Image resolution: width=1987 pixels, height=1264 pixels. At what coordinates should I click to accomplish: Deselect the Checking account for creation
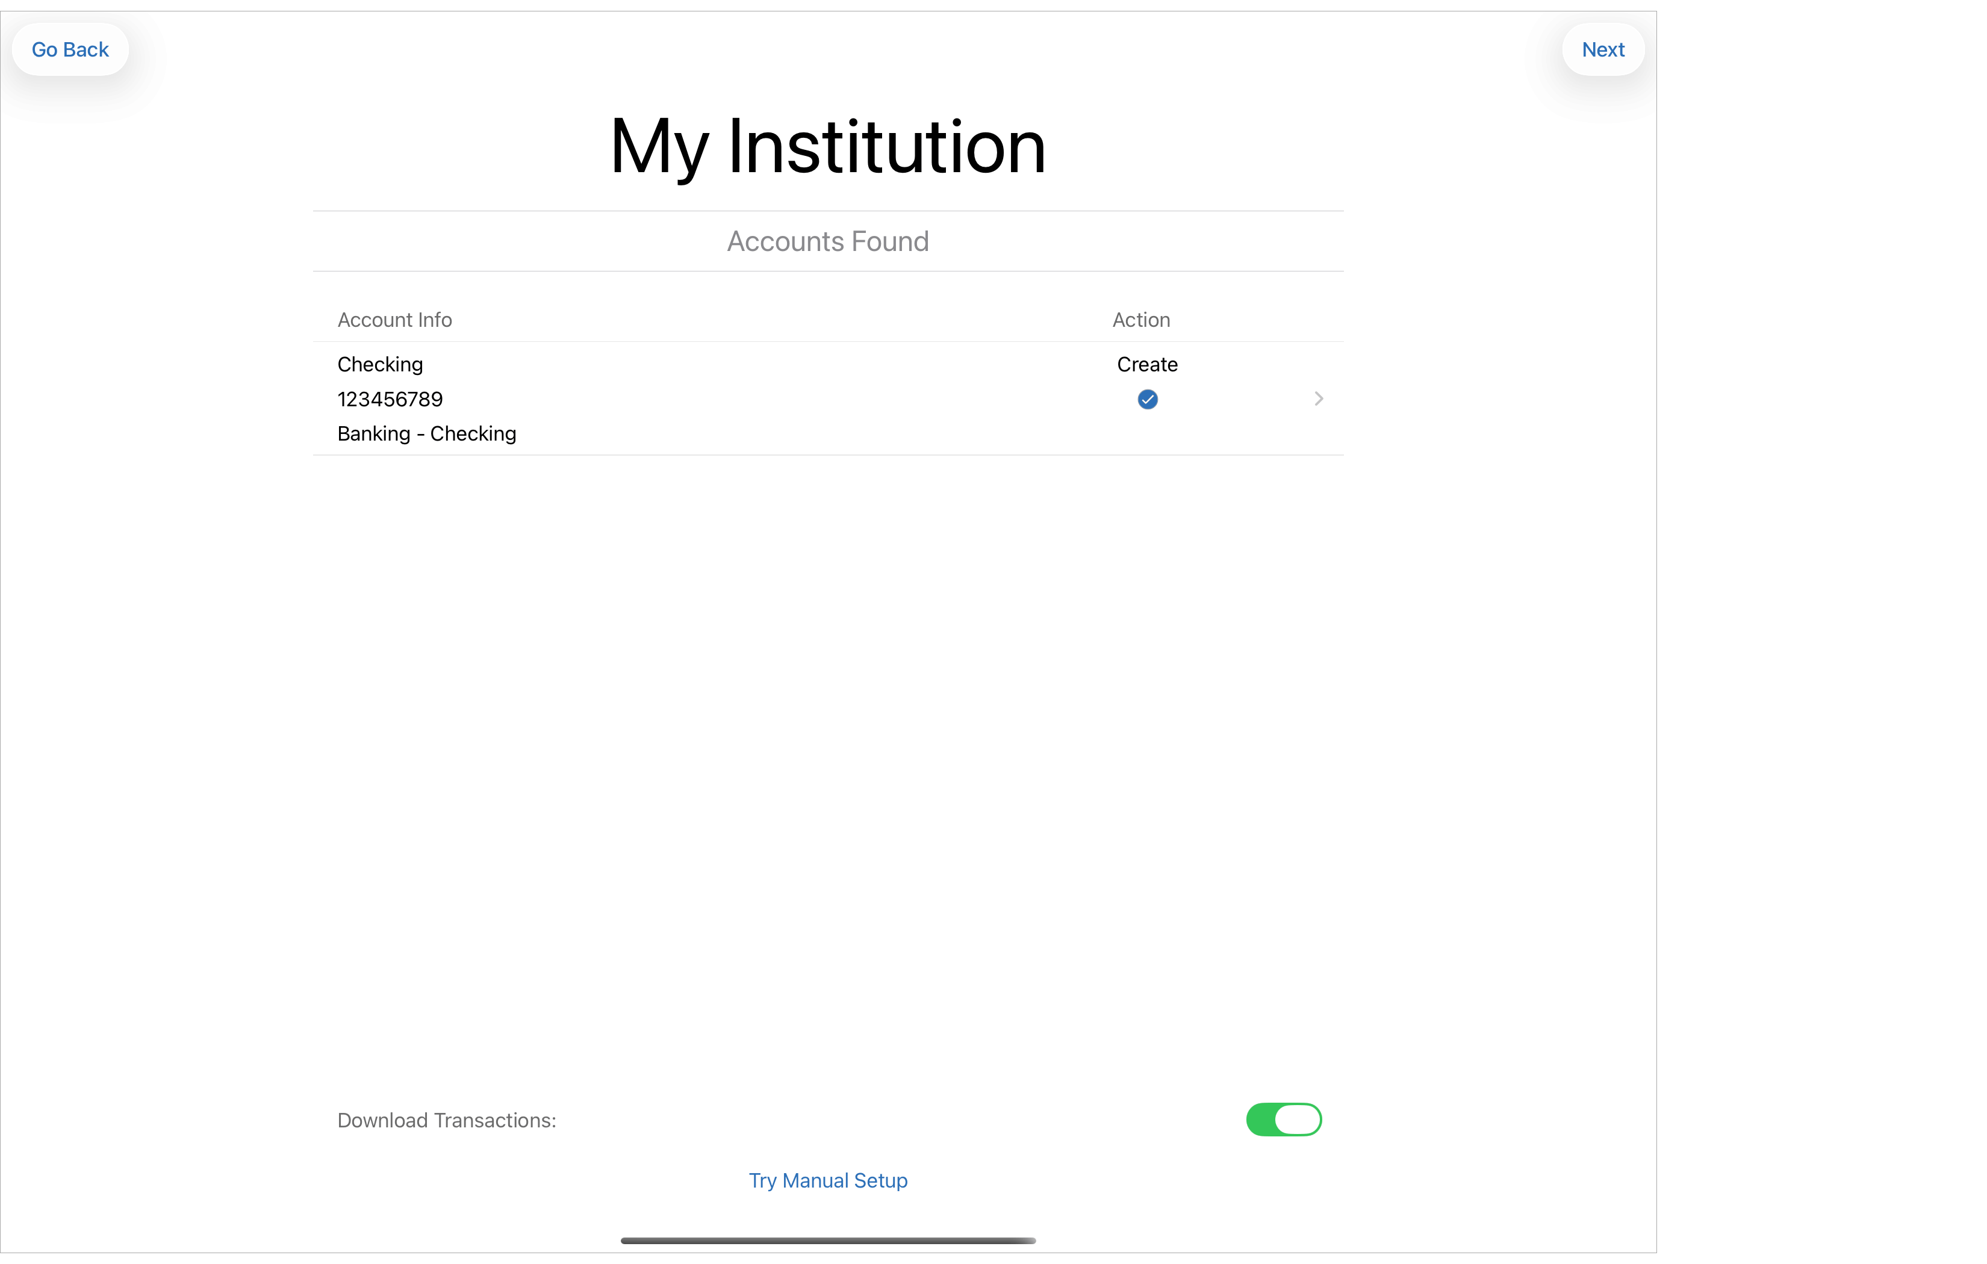tap(1148, 398)
